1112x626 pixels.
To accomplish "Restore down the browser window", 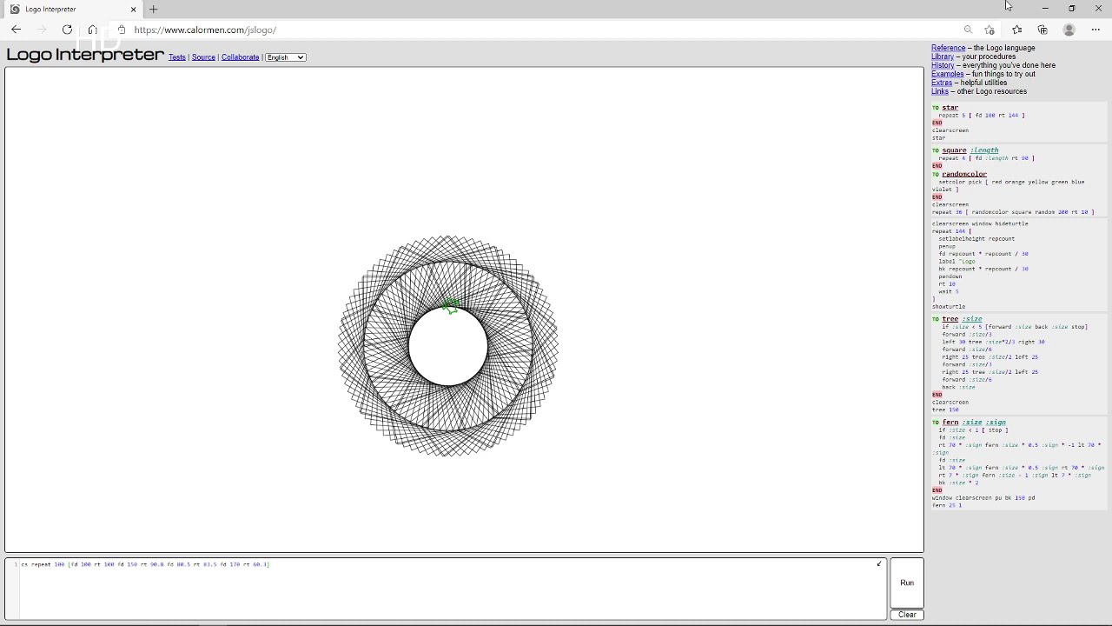I will coord(1072,9).
